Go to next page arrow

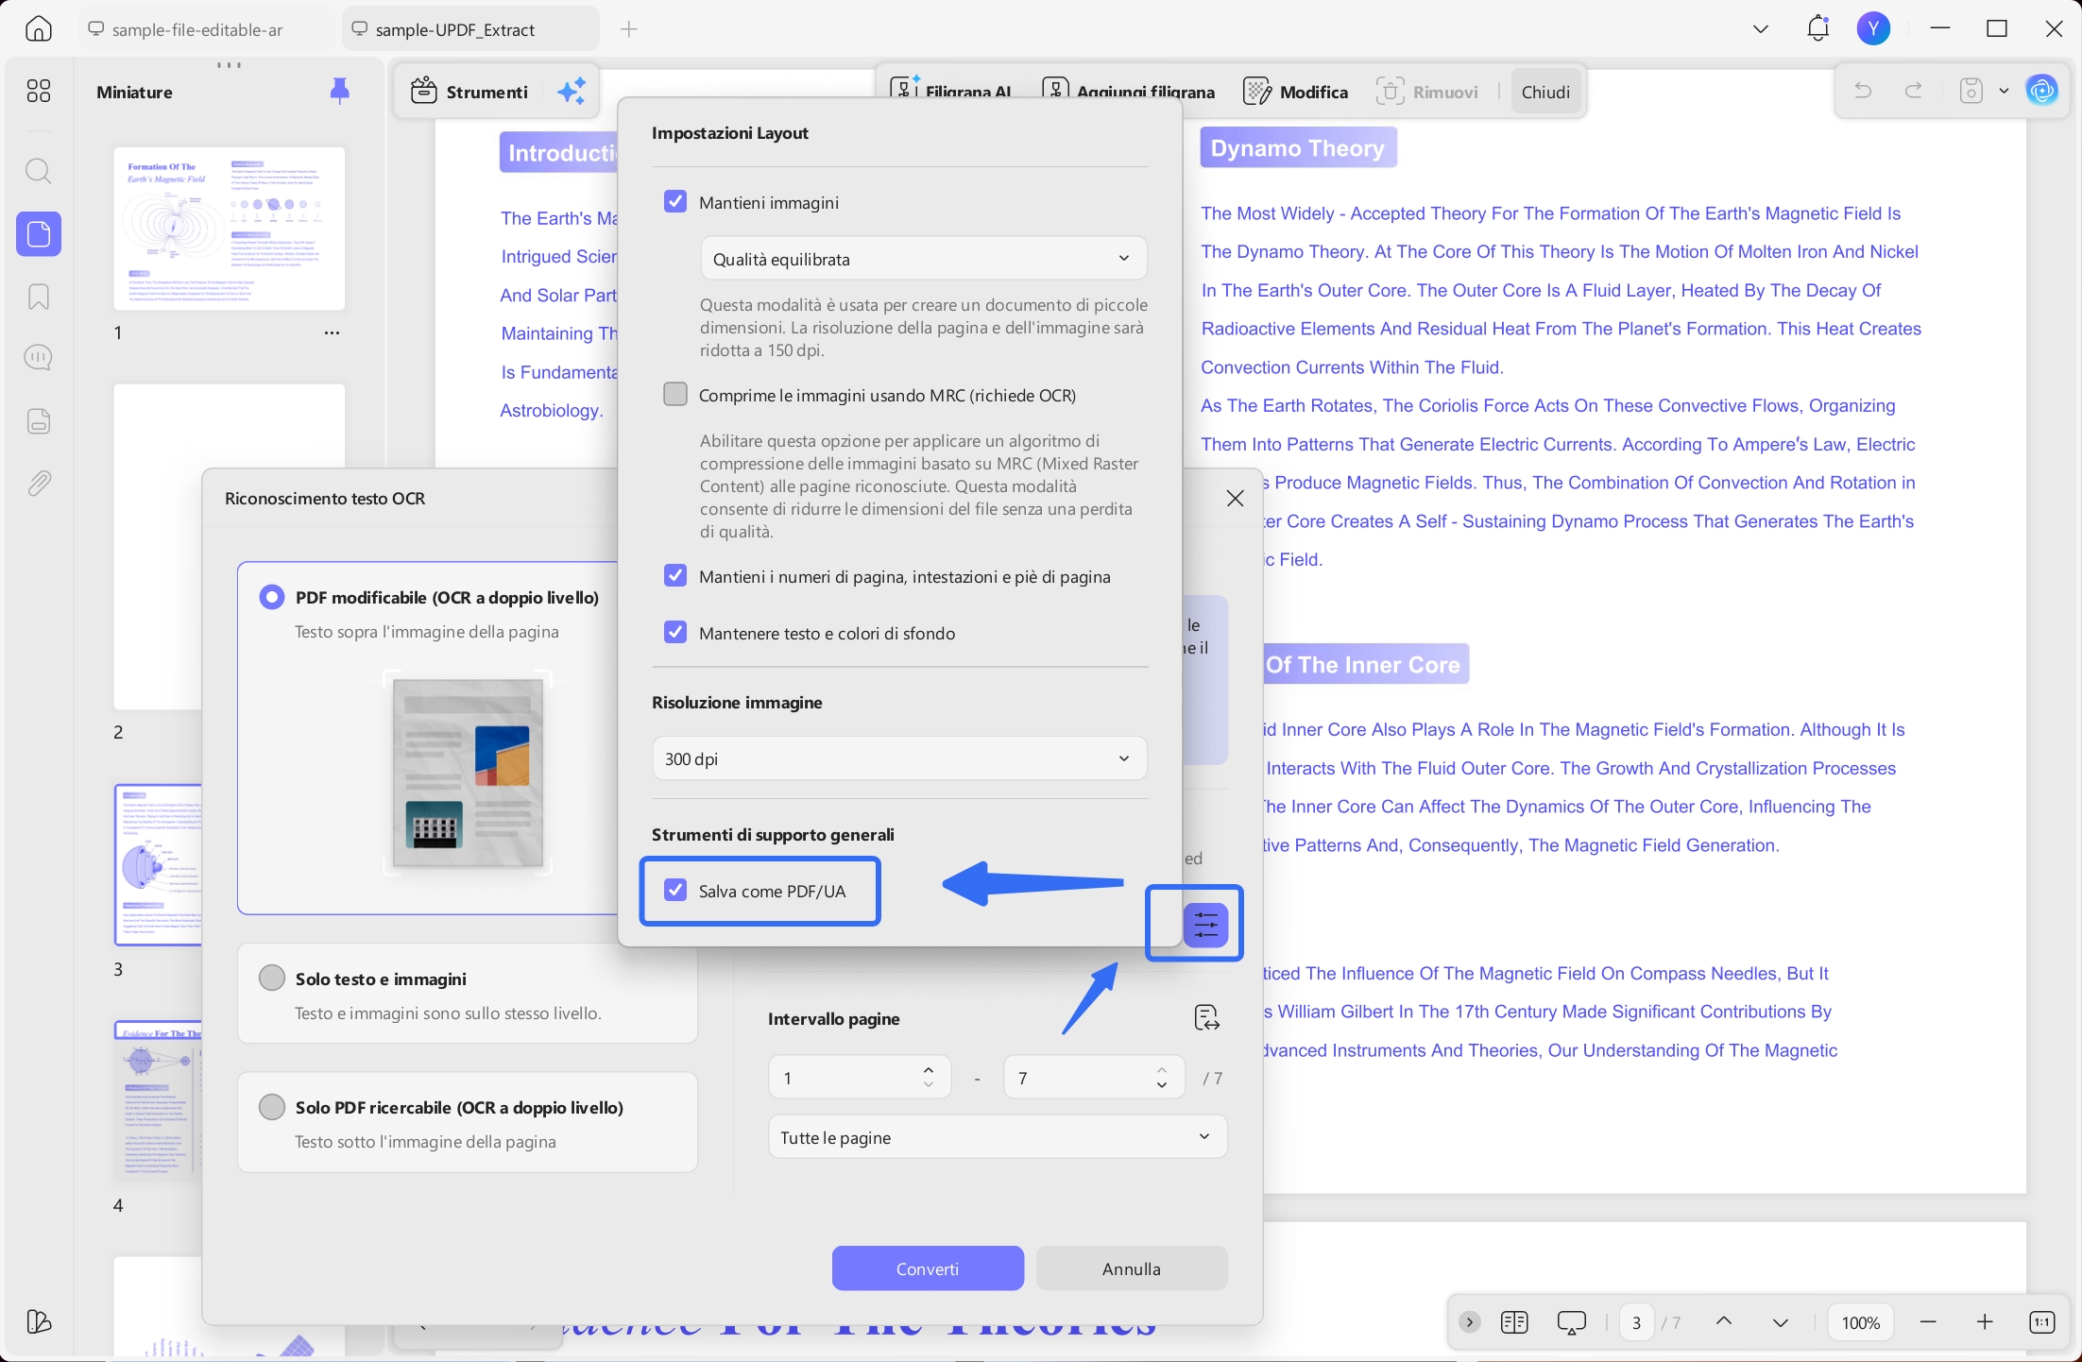tap(1781, 1322)
